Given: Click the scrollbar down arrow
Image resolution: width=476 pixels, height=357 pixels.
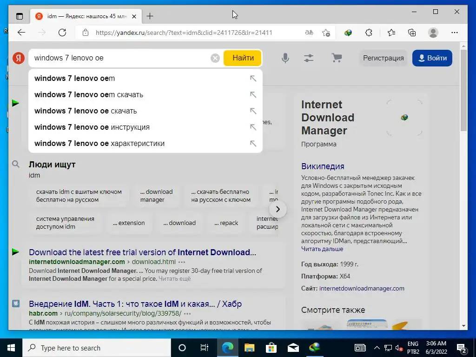Looking at the screenshot, I should [x=463, y=326].
